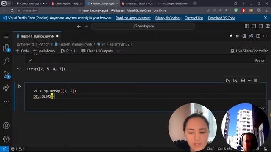Open more editor actions ellipsis

click(x=265, y=36)
